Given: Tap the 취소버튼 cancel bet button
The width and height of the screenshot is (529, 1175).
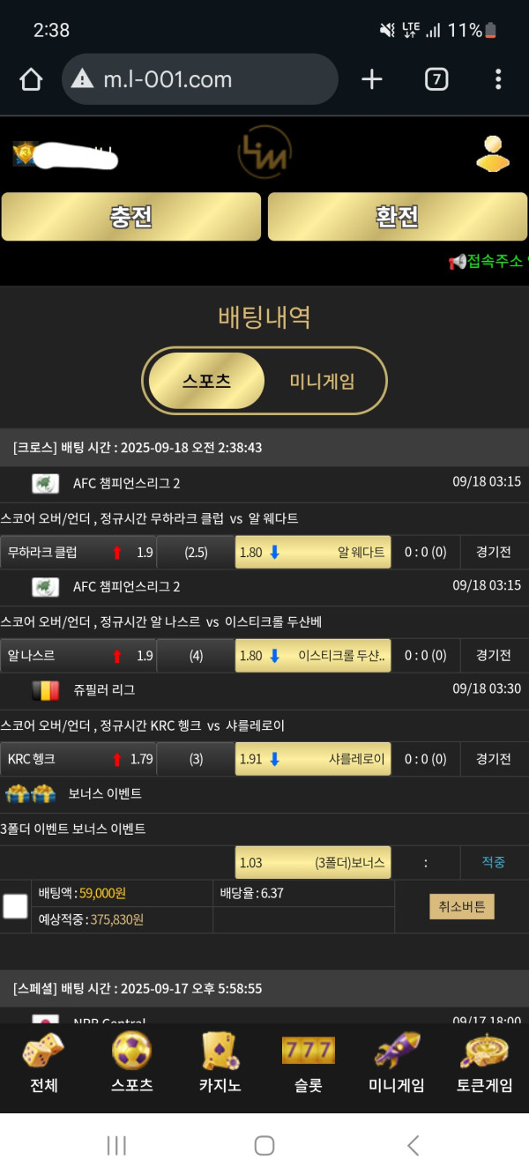Looking at the screenshot, I should pyautogui.click(x=462, y=906).
